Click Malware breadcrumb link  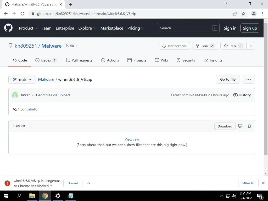coord(46,80)
